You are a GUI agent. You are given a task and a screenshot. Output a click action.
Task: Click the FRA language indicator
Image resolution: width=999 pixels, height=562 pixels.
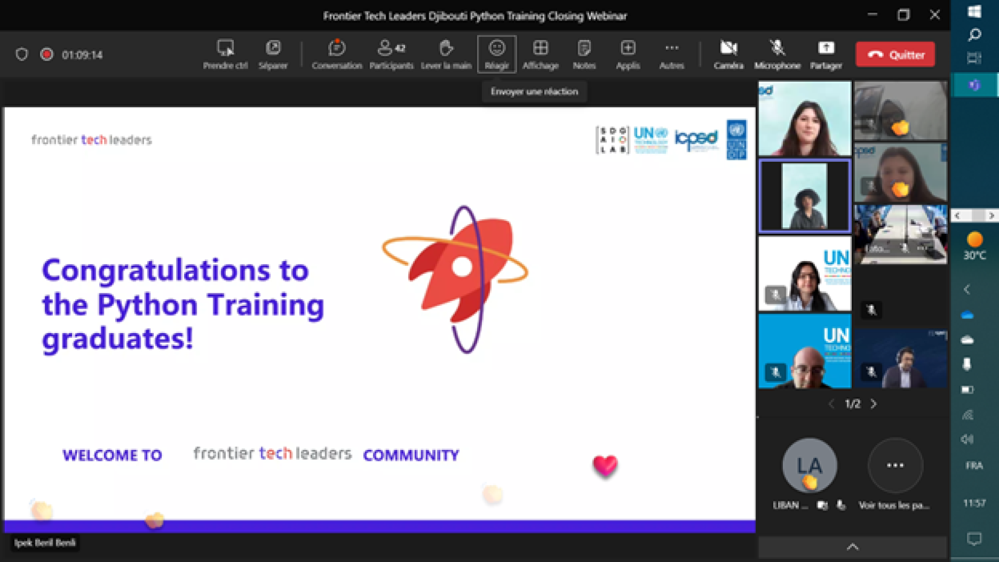[974, 466]
